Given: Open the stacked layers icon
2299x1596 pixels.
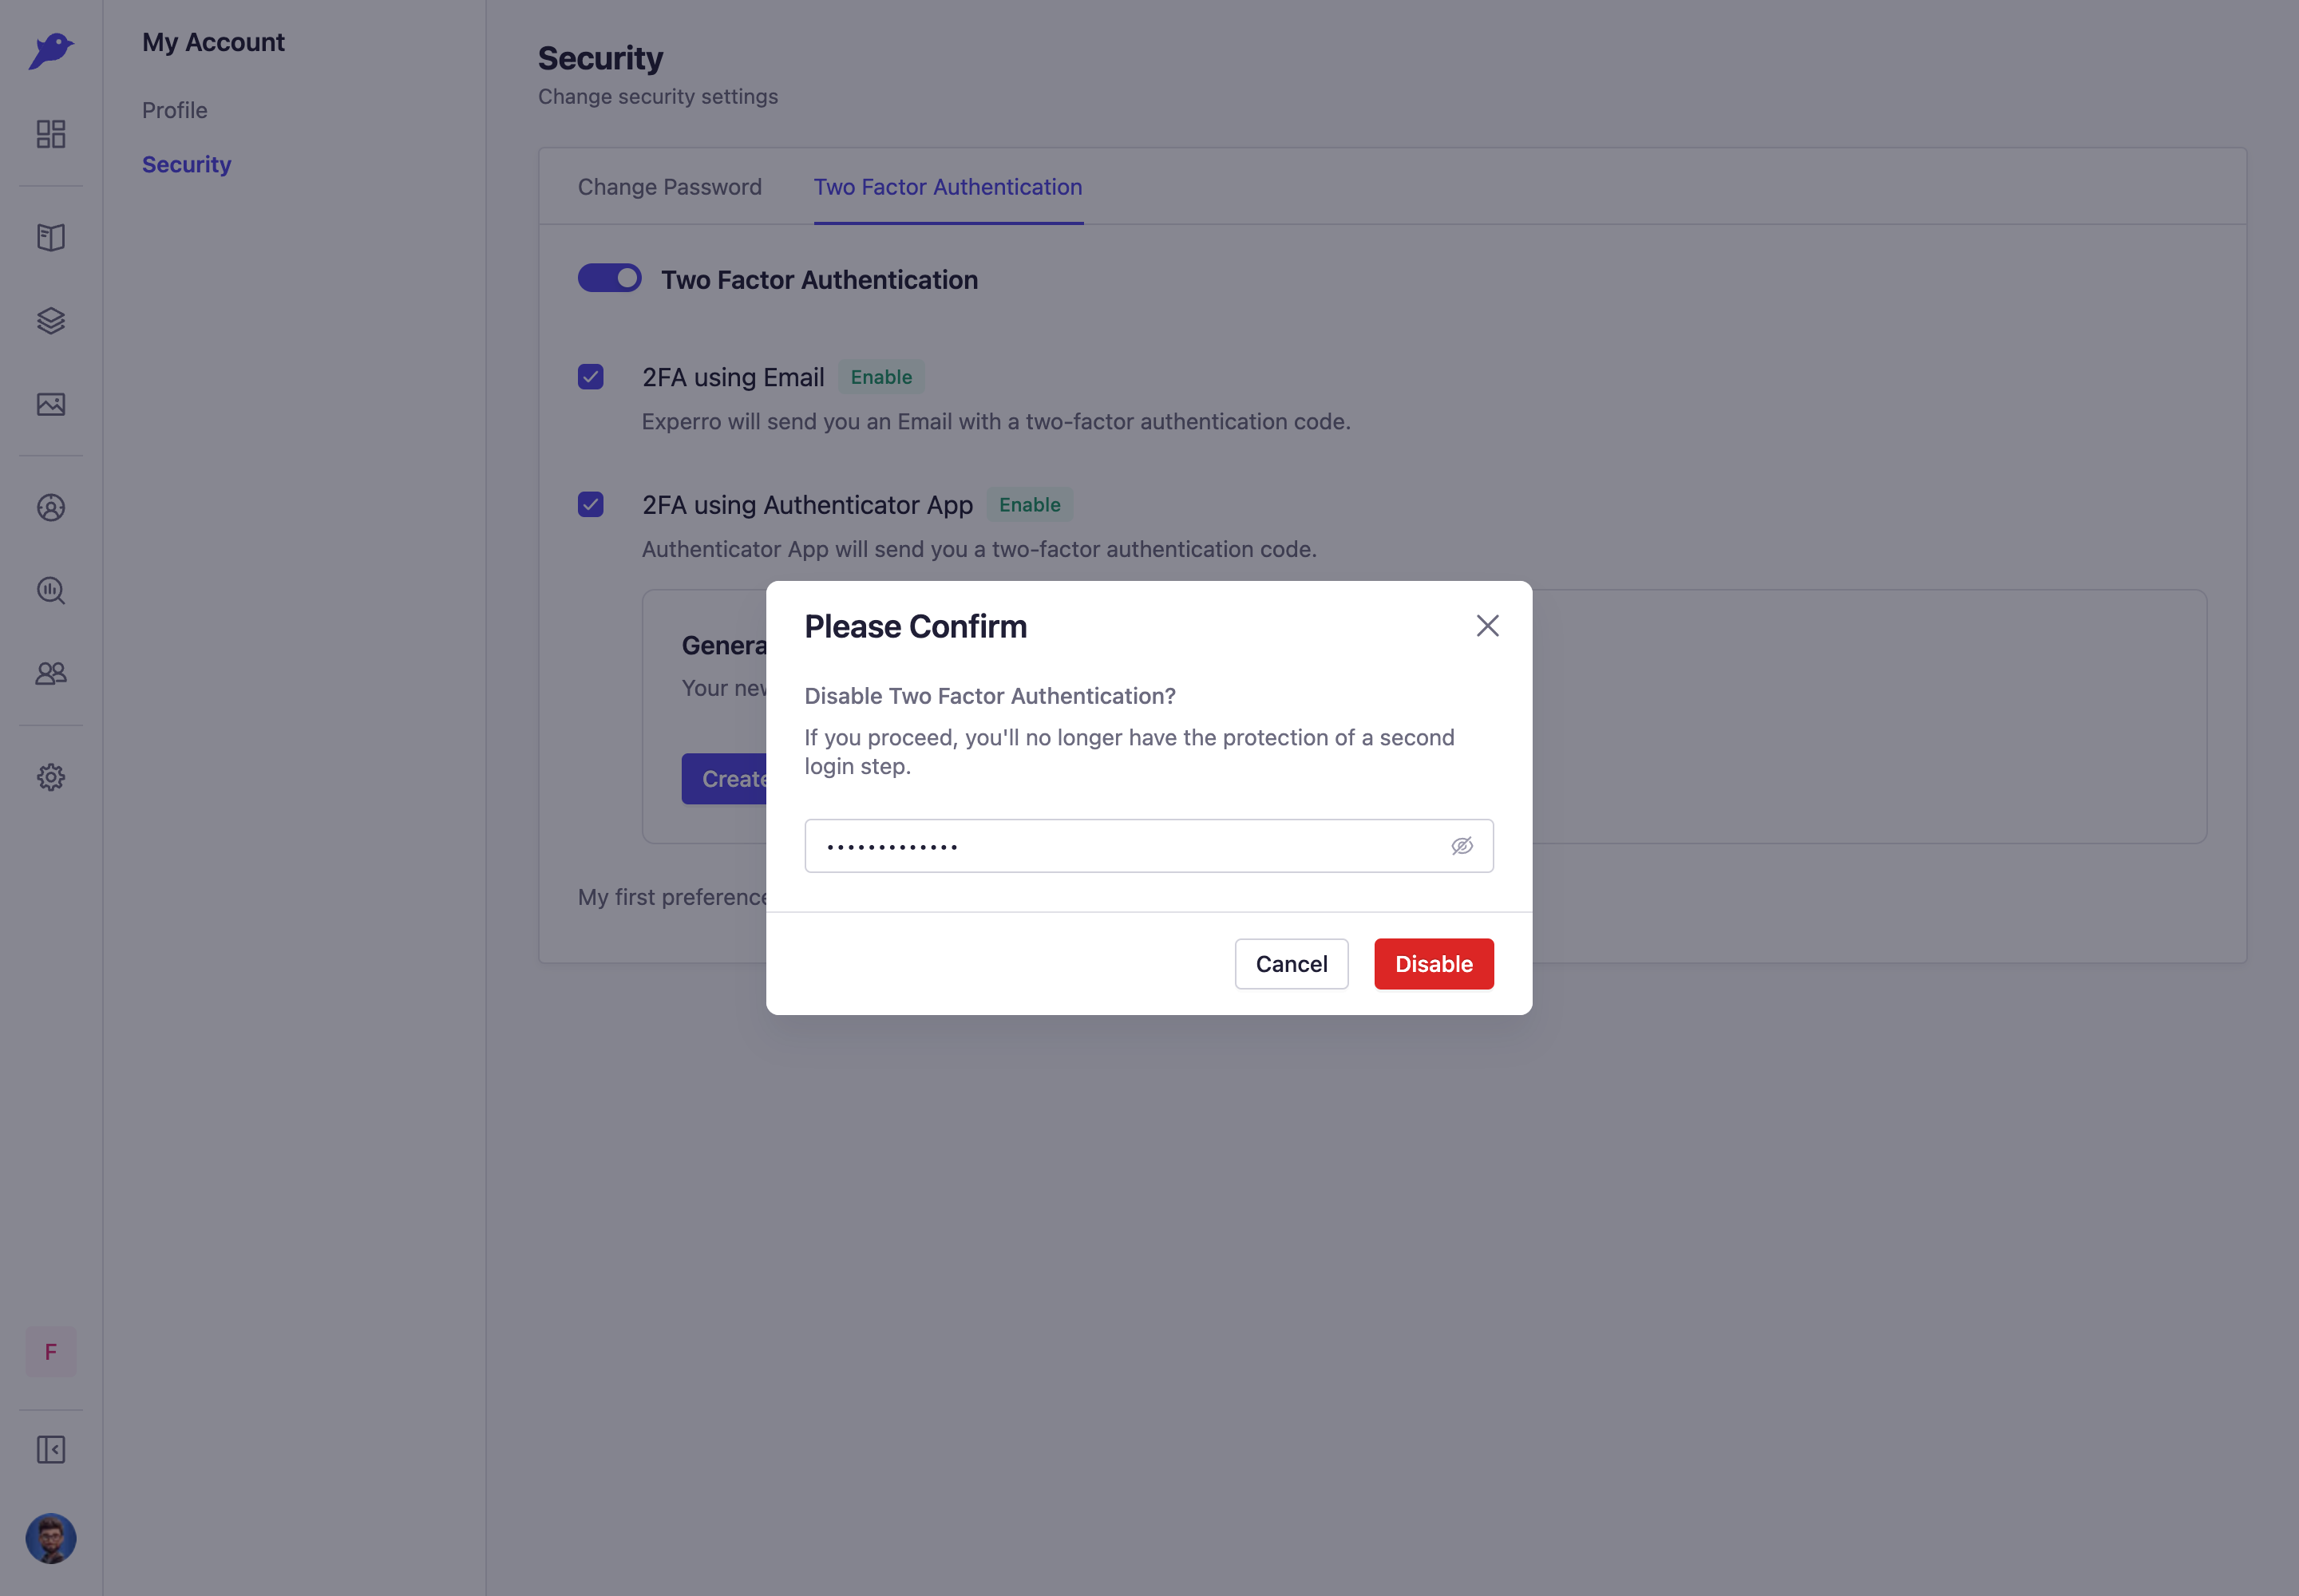Looking at the screenshot, I should coord(51,320).
